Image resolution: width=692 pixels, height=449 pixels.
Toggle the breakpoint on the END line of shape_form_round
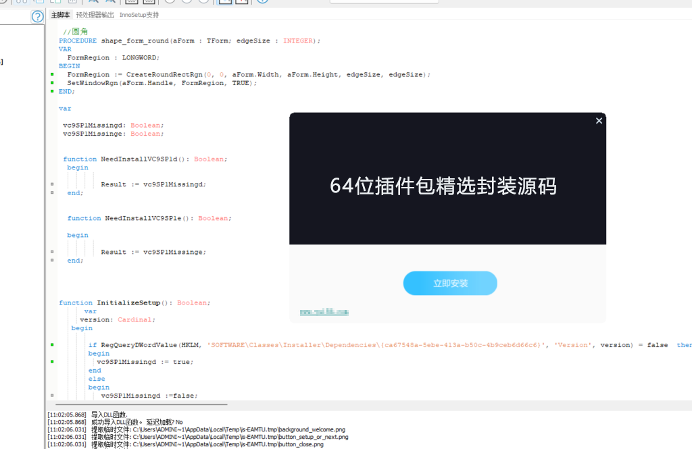click(x=52, y=91)
